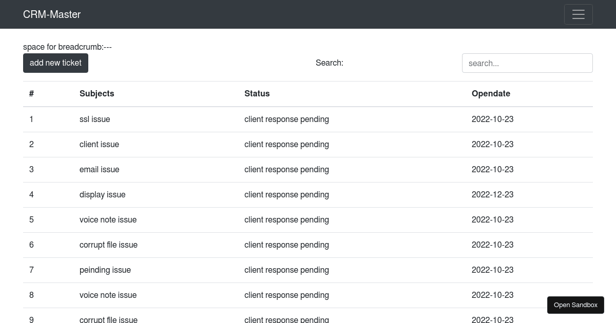Select corrupt file issue in row 6
Image resolution: width=616 pixels, height=323 pixels.
pos(108,245)
